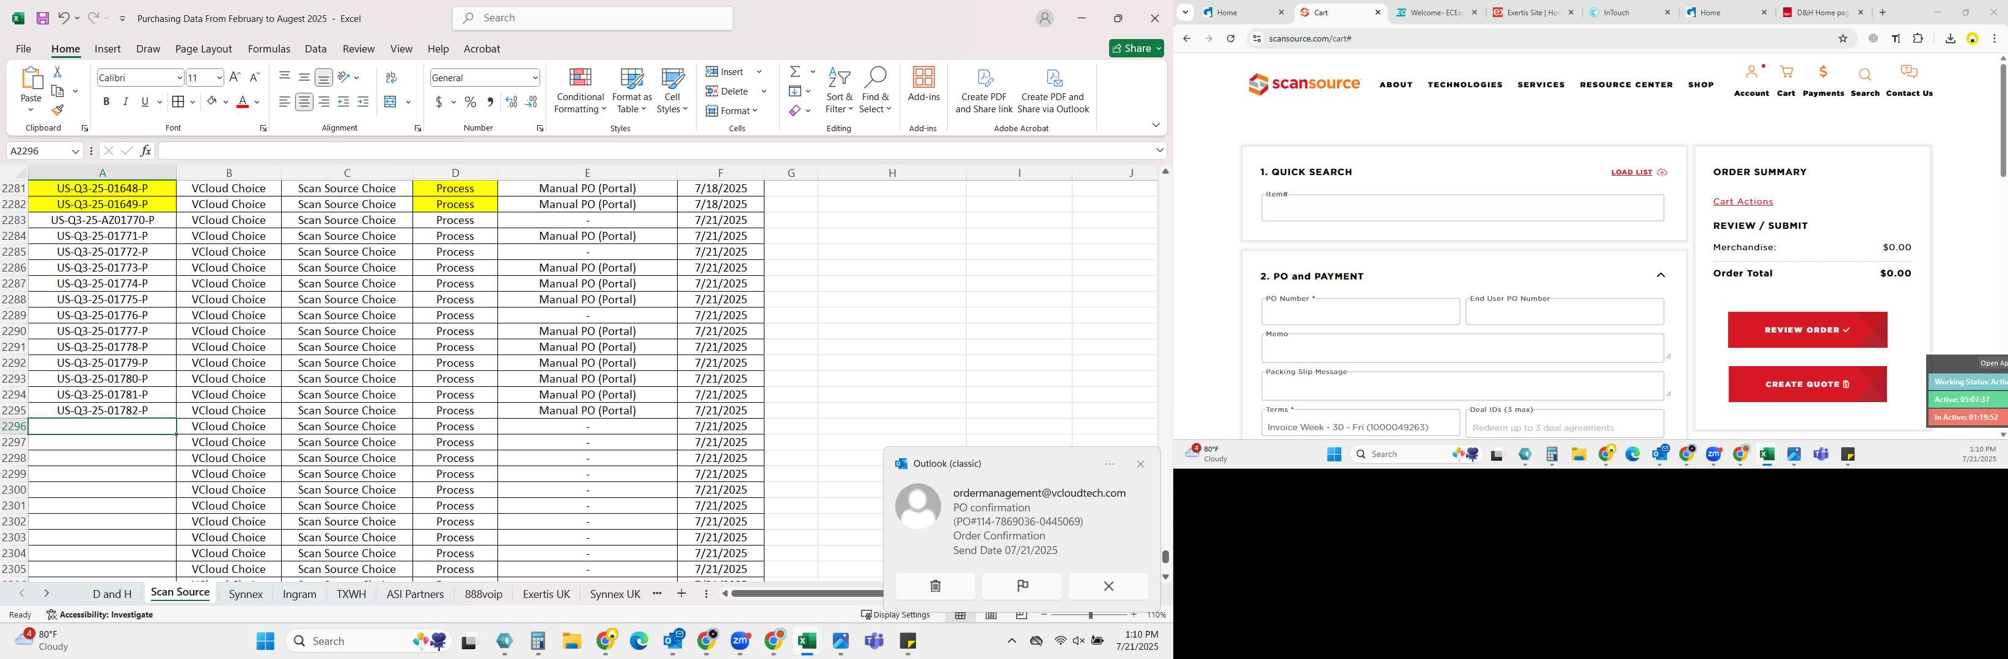The image size is (2008, 659).
Task: Switch to Page Layout view in status bar
Action: coord(991,614)
